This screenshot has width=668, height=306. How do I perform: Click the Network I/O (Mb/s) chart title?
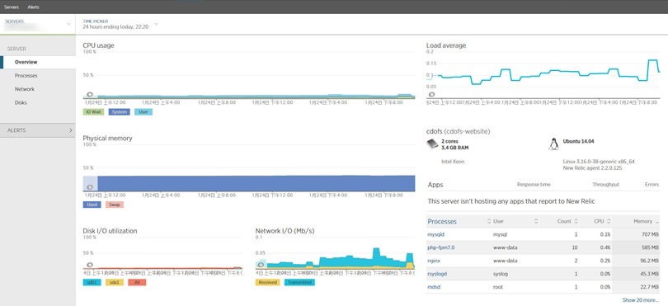(x=285, y=231)
